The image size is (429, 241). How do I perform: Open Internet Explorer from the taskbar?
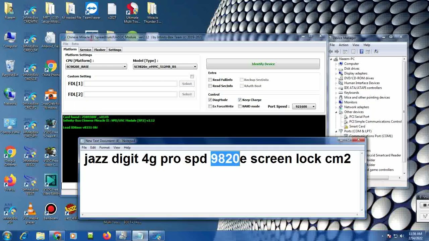click(23, 236)
